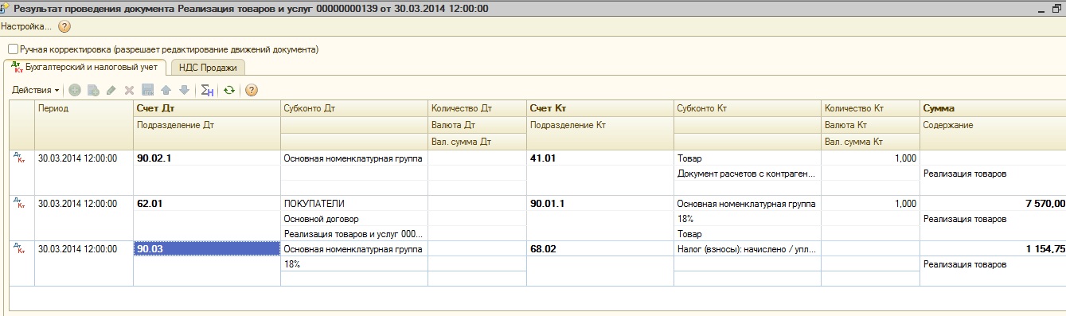Select the 90.03 debit account cell
Viewport: 1066px width, 316px height.
pos(206,249)
